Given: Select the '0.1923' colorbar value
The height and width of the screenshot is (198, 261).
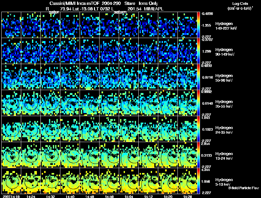Looking at the screenshot, I should (207, 129).
